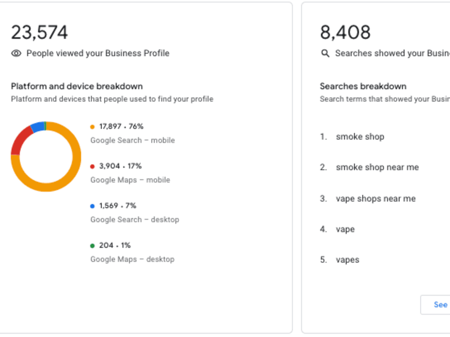Click the magnifying glass search icon
450x337 pixels.
325,53
